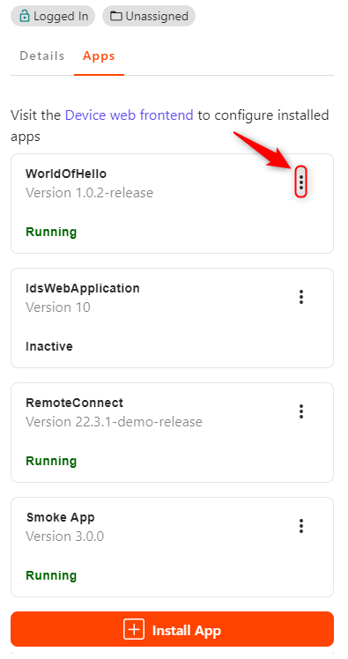Click the plus icon on Install App
348x659 pixels.
pyautogui.click(x=134, y=629)
